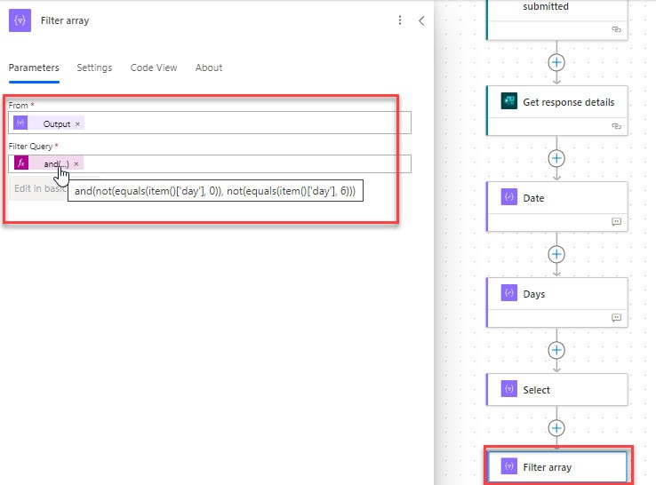Switch to the Settings tab
The height and width of the screenshot is (485, 656).
point(94,68)
